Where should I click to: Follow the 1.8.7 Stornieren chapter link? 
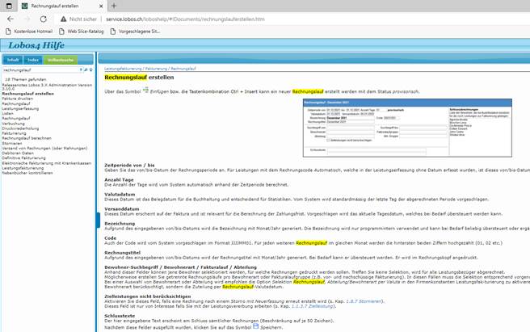[364, 301]
